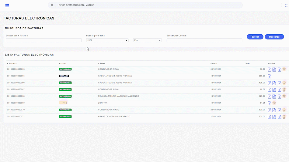This screenshot has height=162, width=289.
Task: Click the Fecha column header
Action: point(213,63)
